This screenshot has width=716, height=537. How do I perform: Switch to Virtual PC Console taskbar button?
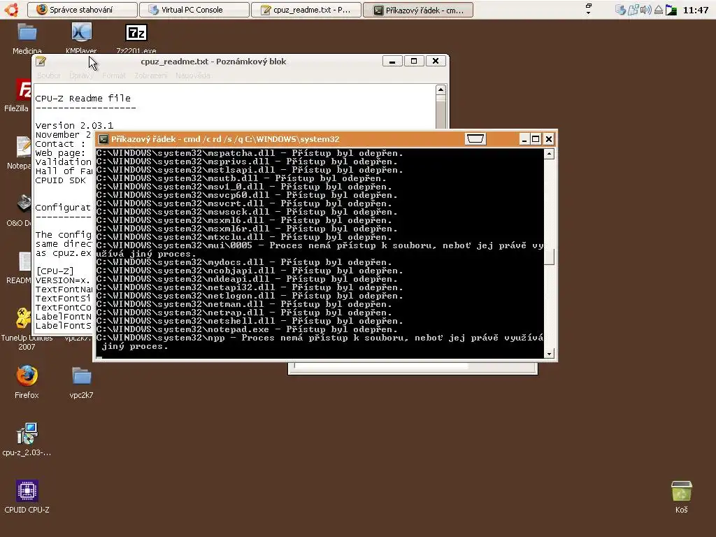[x=194, y=10]
